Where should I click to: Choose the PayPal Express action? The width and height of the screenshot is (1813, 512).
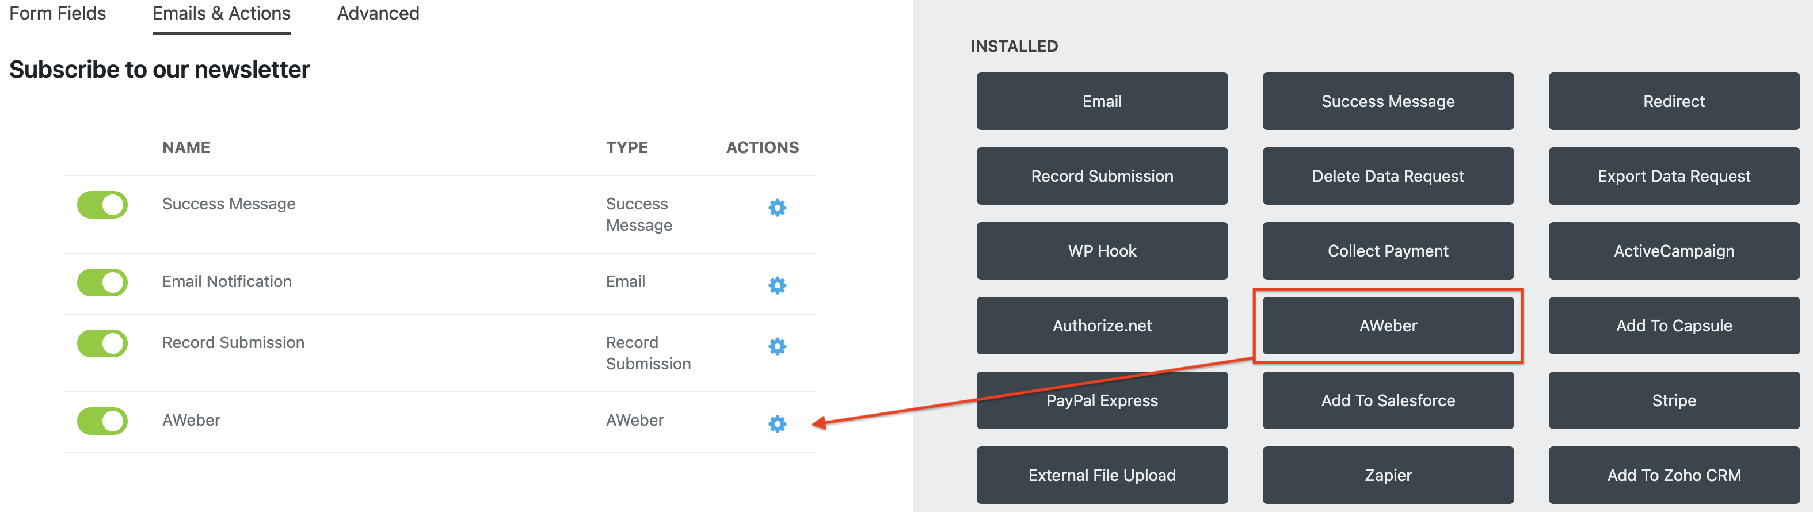coord(1102,401)
